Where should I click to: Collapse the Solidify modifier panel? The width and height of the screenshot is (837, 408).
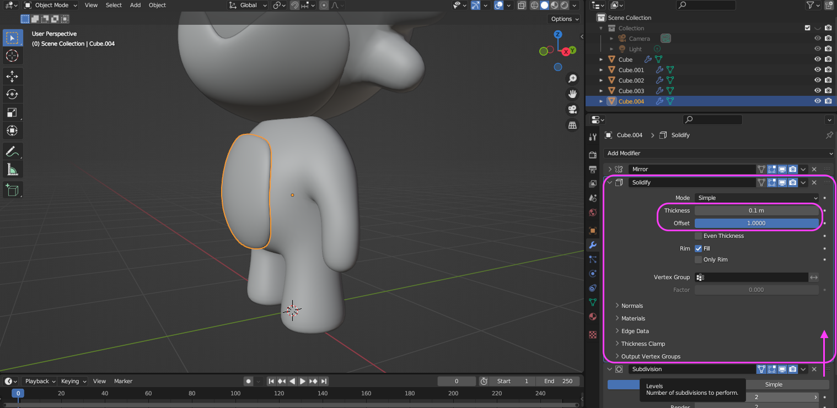point(610,182)
